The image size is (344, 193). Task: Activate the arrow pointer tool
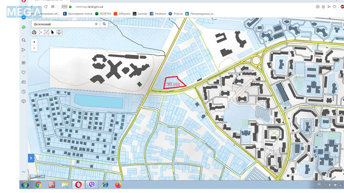coord(53,32)
